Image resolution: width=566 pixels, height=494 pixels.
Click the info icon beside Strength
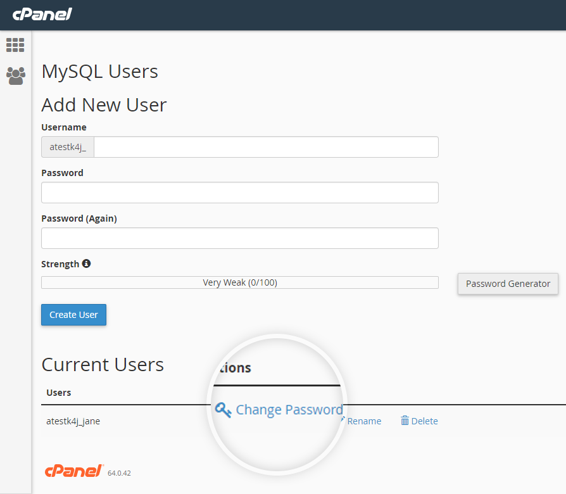pyautogui.click(x=86, y=263)
